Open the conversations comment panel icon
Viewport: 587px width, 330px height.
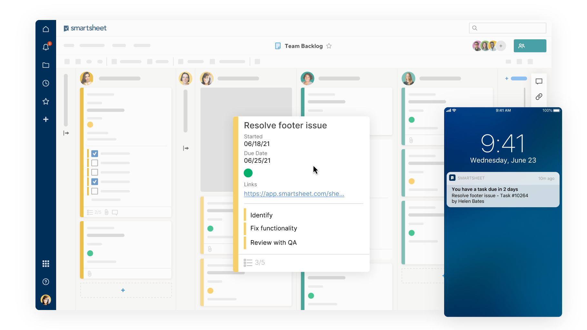tap(539, 81)
